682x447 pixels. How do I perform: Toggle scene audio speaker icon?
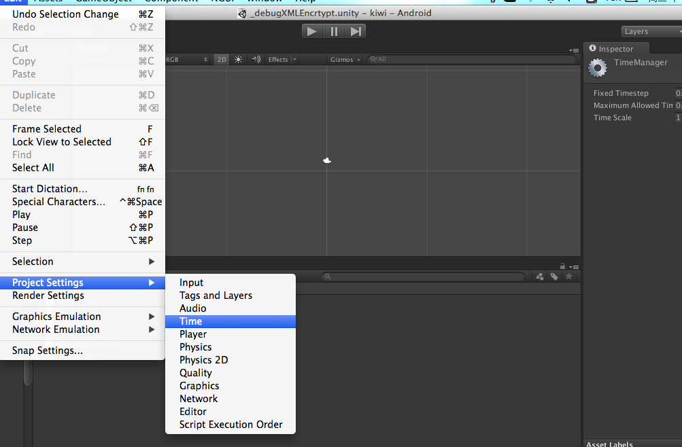click(x=256, y=59)
